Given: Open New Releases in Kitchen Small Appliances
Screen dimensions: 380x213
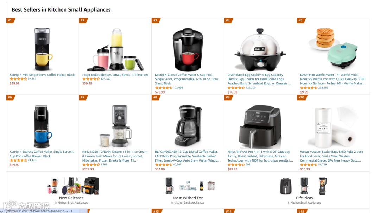Looking at the screenshot, I should coord(71,191).
